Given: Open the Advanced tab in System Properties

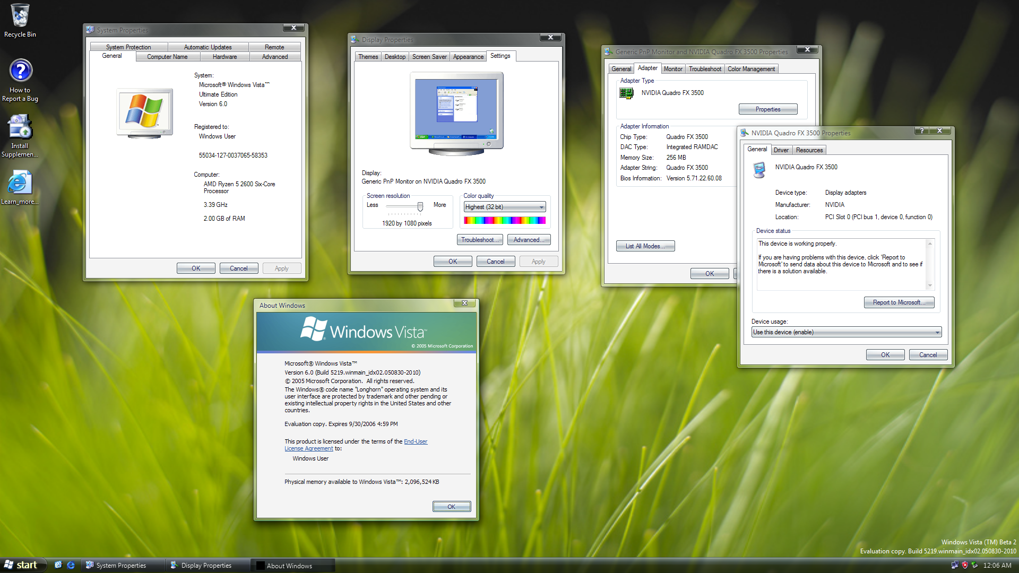Looking at the screenshot, I should pos(275,57).
